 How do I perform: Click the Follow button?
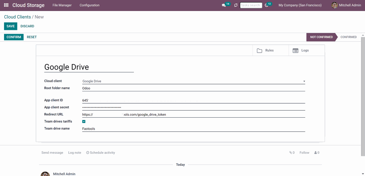pos(304,153)
